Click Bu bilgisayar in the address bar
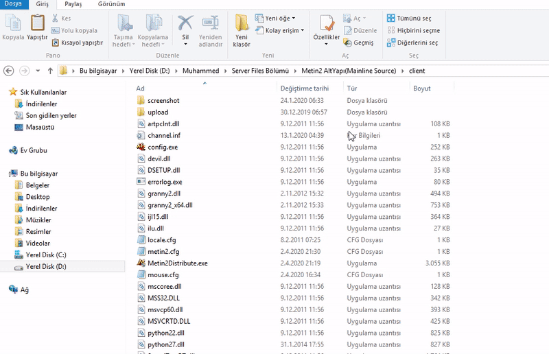The width and height of the screenshot is (549, 354). click(98, 71)
